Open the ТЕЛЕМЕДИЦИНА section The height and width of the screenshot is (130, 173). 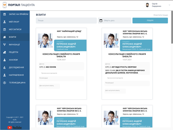coord(15,83)
